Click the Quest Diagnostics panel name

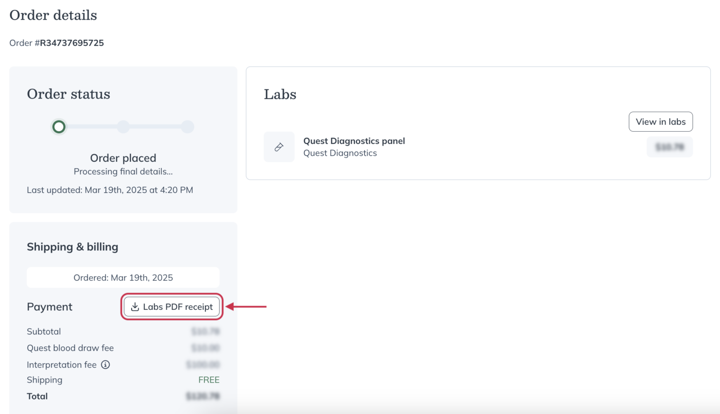point(354,141)
